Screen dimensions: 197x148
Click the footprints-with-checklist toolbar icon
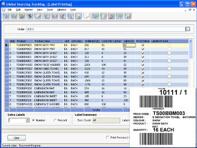coord(30,16)
